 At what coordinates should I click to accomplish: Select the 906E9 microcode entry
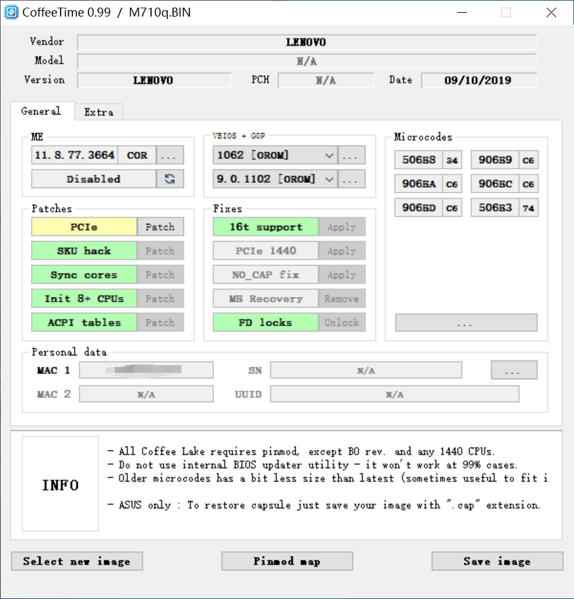[495, 160]
